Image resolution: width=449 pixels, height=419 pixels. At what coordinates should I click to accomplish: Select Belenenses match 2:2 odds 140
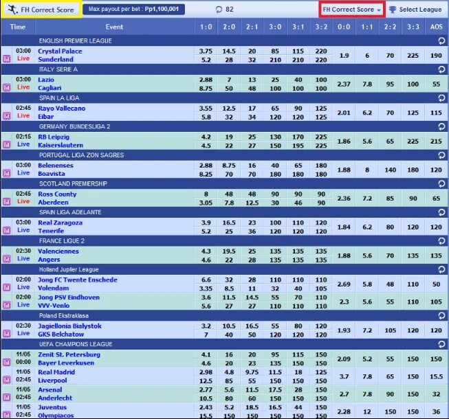(x=390, y=170)
